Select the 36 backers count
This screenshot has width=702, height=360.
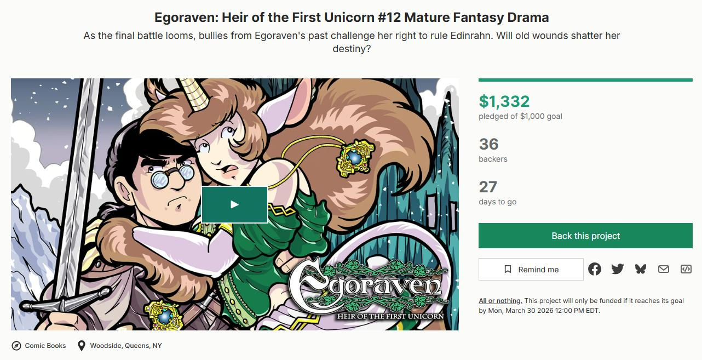tap(488, 144)
